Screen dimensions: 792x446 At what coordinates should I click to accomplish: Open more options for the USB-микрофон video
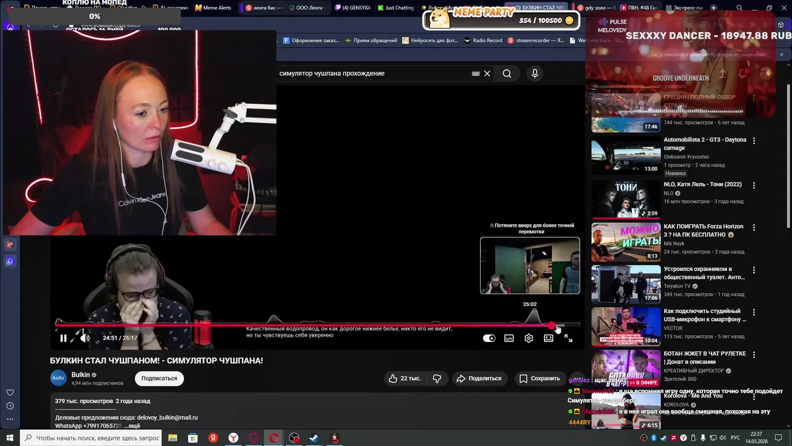[754, 313]
